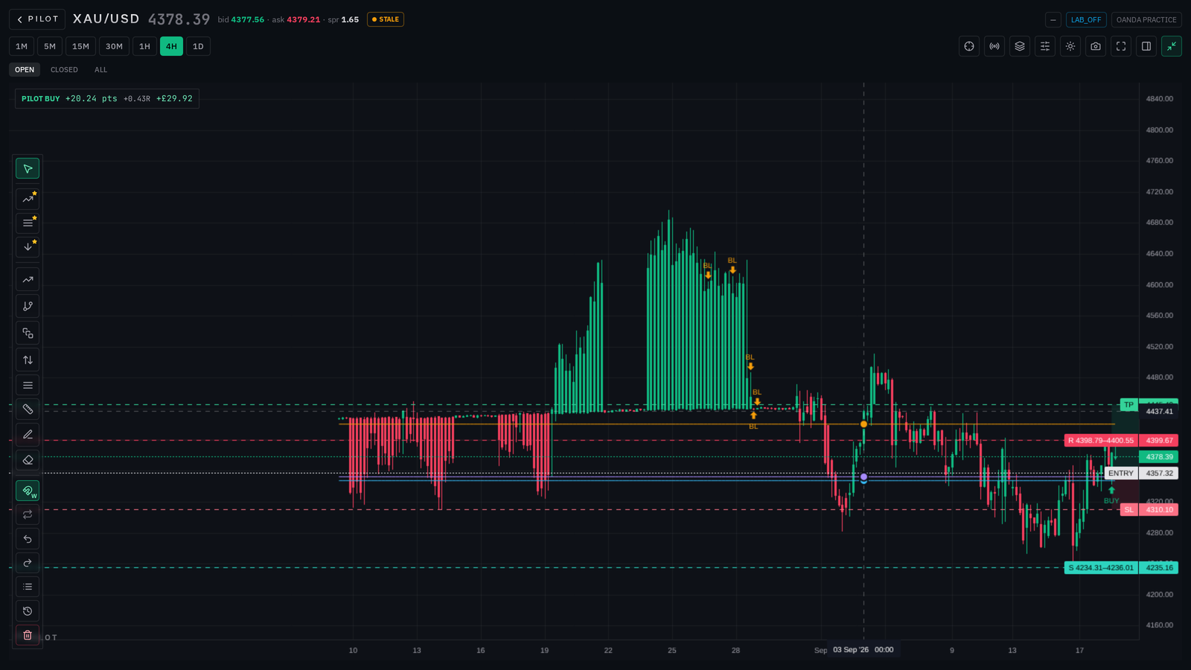Select the eraser tool
1191x670 pixels.
[x=28, y=459]
